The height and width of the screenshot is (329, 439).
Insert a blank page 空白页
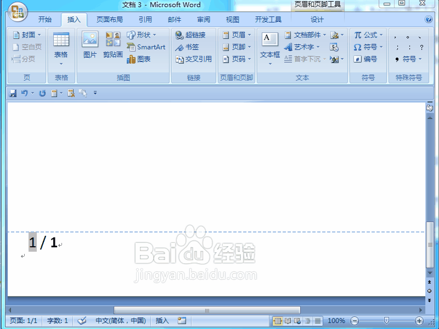(x=27, y=47)
